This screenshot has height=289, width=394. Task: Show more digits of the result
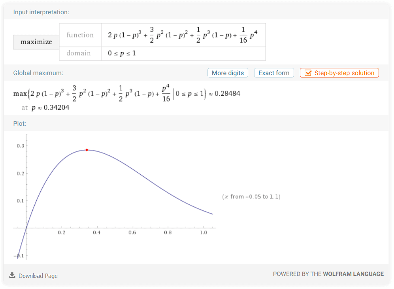pyautogui.click(x=228, y=73)
